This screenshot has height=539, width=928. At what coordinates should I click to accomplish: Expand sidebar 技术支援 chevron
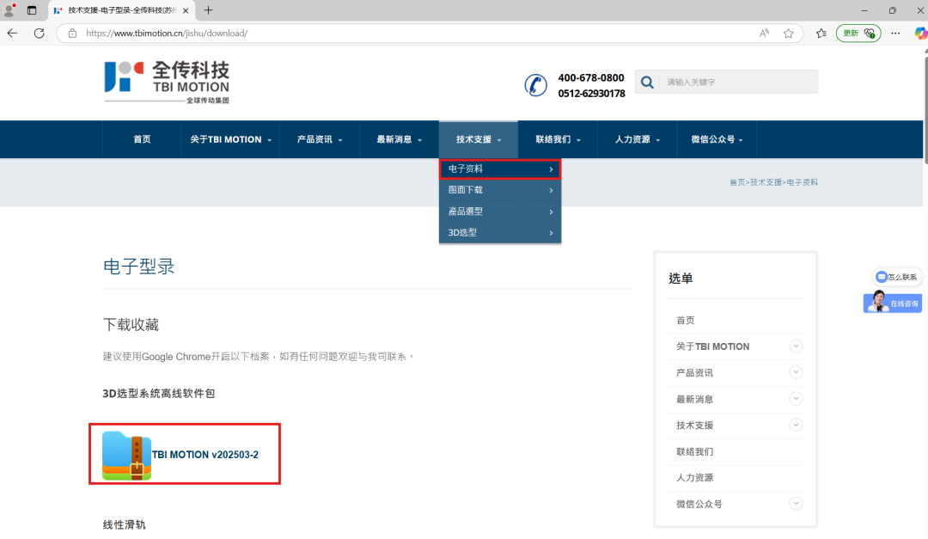coord(796,425)
